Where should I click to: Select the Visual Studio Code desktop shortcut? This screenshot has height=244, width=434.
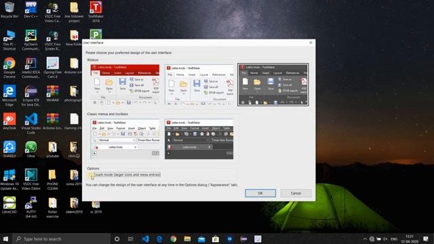tap(31, 123)
